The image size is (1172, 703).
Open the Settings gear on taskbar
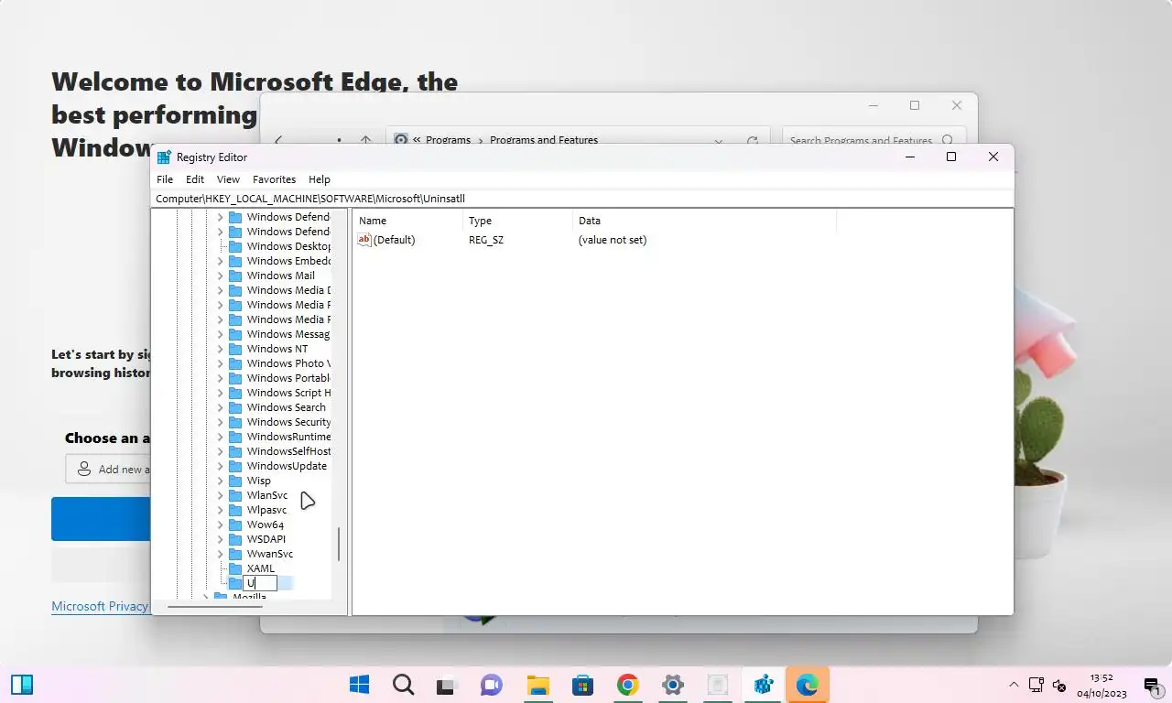pos(673,685)
